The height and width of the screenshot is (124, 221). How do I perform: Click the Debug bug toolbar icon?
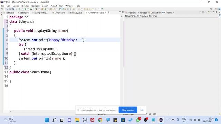[20, 9]
